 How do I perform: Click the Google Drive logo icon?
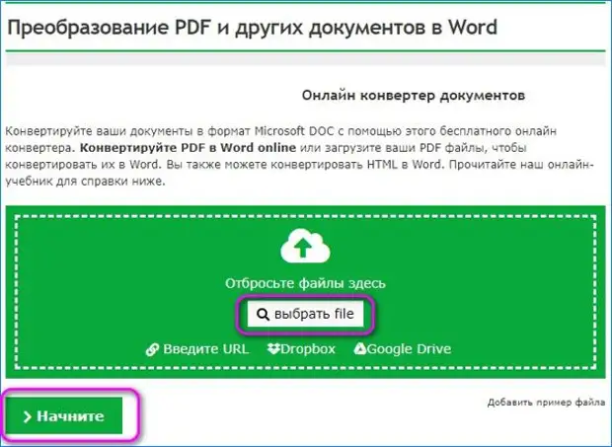360,348
